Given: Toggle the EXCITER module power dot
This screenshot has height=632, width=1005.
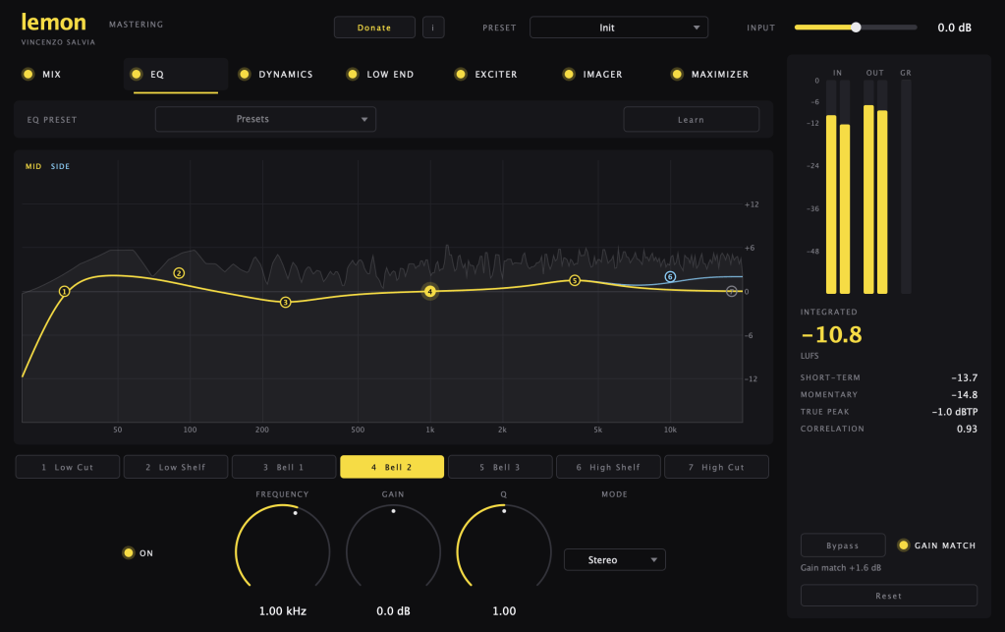Looking at the screenshot, I should (460, 74).
